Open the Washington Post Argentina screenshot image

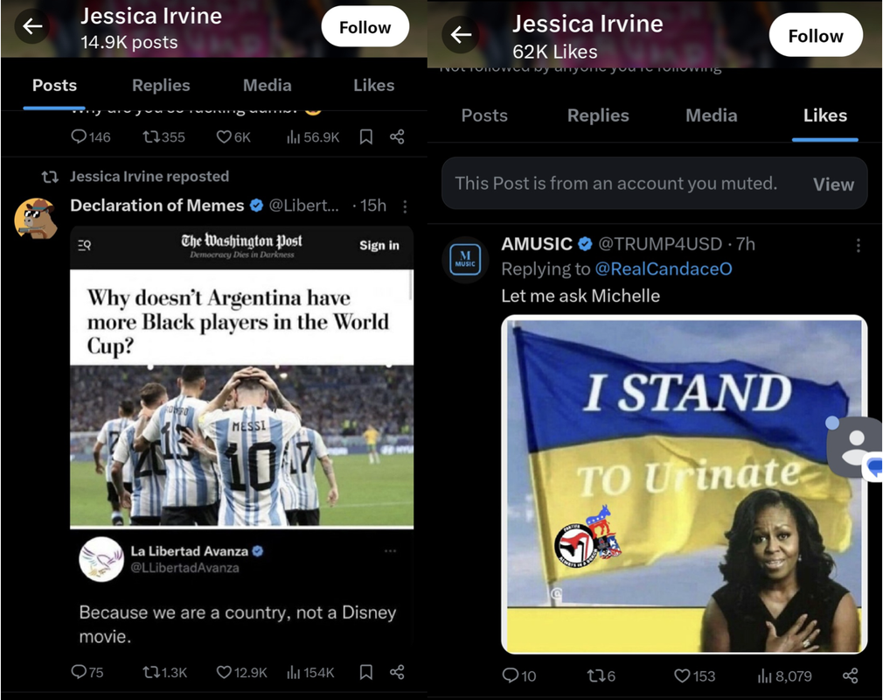tap(241, 376)
